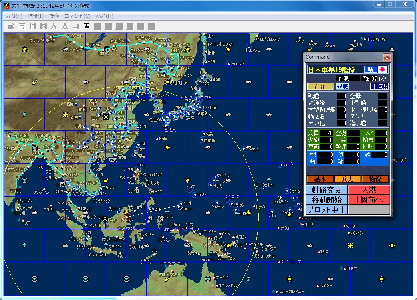Image resolution: width=417 pixels, height=300 pixels.
Task: Click the 沖縄 base marker on the map
Action: [157, 139]
